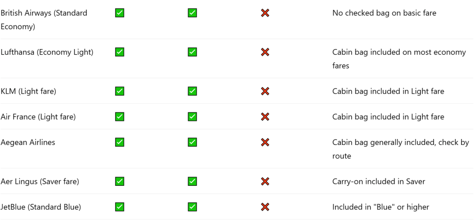Click the red cross in the Lufthansa row
The height and width of the screenshot is (221, 475).
click(x=265, y=52)
